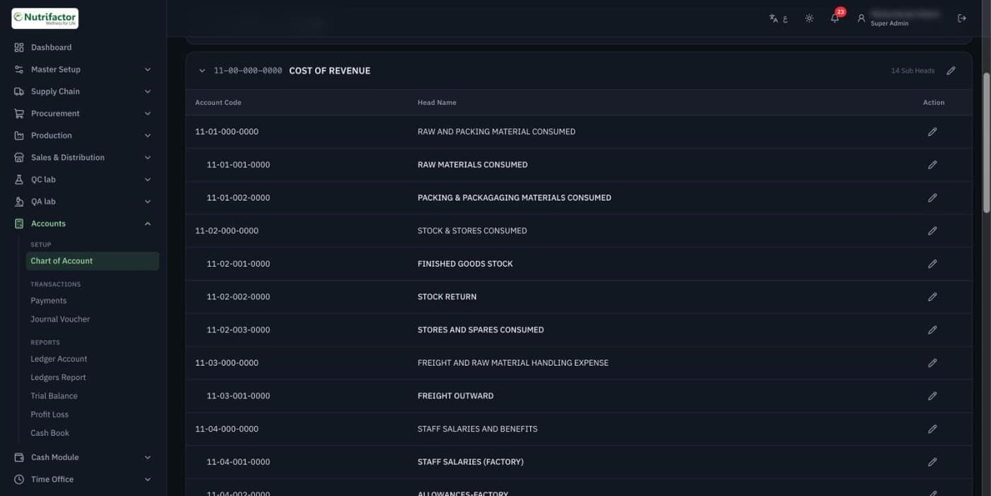991x496 pixels.
Task: Collapse Accounts menu chevron
Action: 148,224
